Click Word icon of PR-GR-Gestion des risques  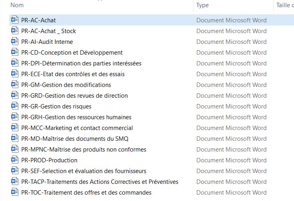click(x=15, y=106)
